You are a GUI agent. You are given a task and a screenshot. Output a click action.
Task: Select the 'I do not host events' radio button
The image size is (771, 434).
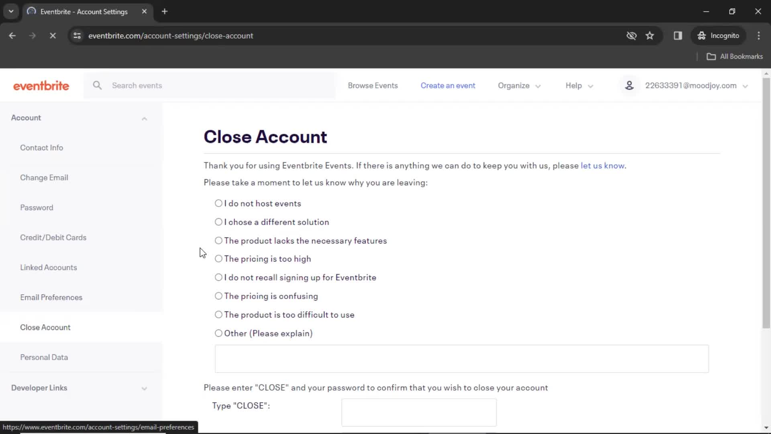pos(218,203)
